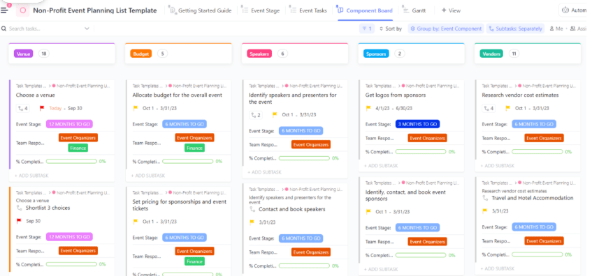Click subtask icon beside Travel and Hotel Accommodation
Viewport: 592px width, 276px height.
pos(486,198)
